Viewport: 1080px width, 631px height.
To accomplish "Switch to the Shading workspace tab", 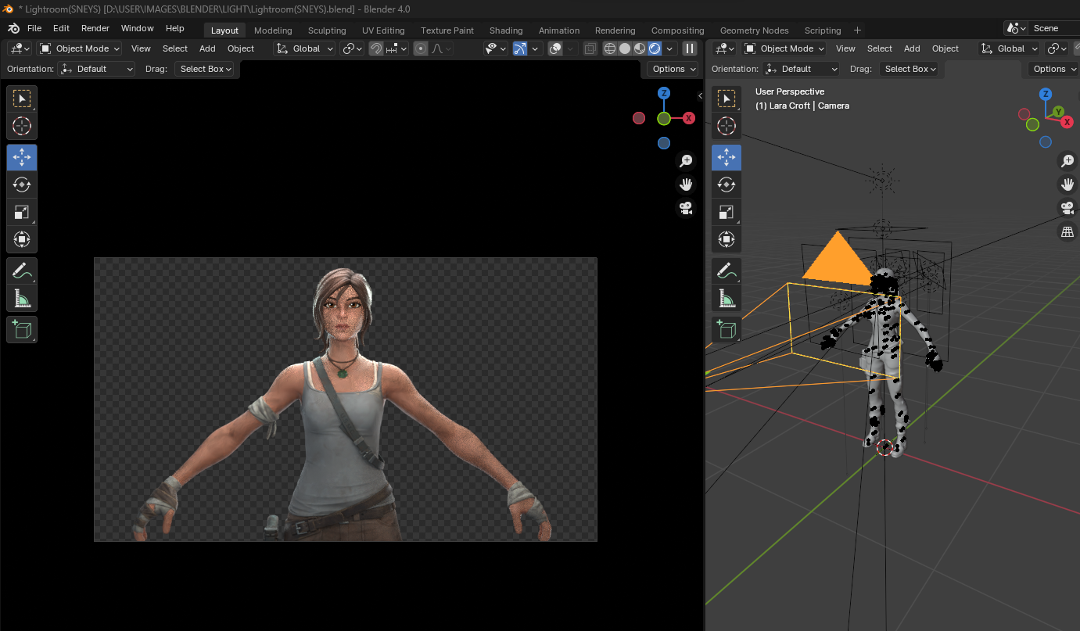I will (505, 30).
